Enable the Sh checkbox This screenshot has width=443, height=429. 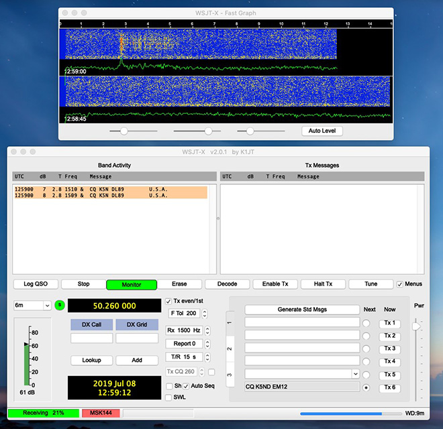(169, 386)
